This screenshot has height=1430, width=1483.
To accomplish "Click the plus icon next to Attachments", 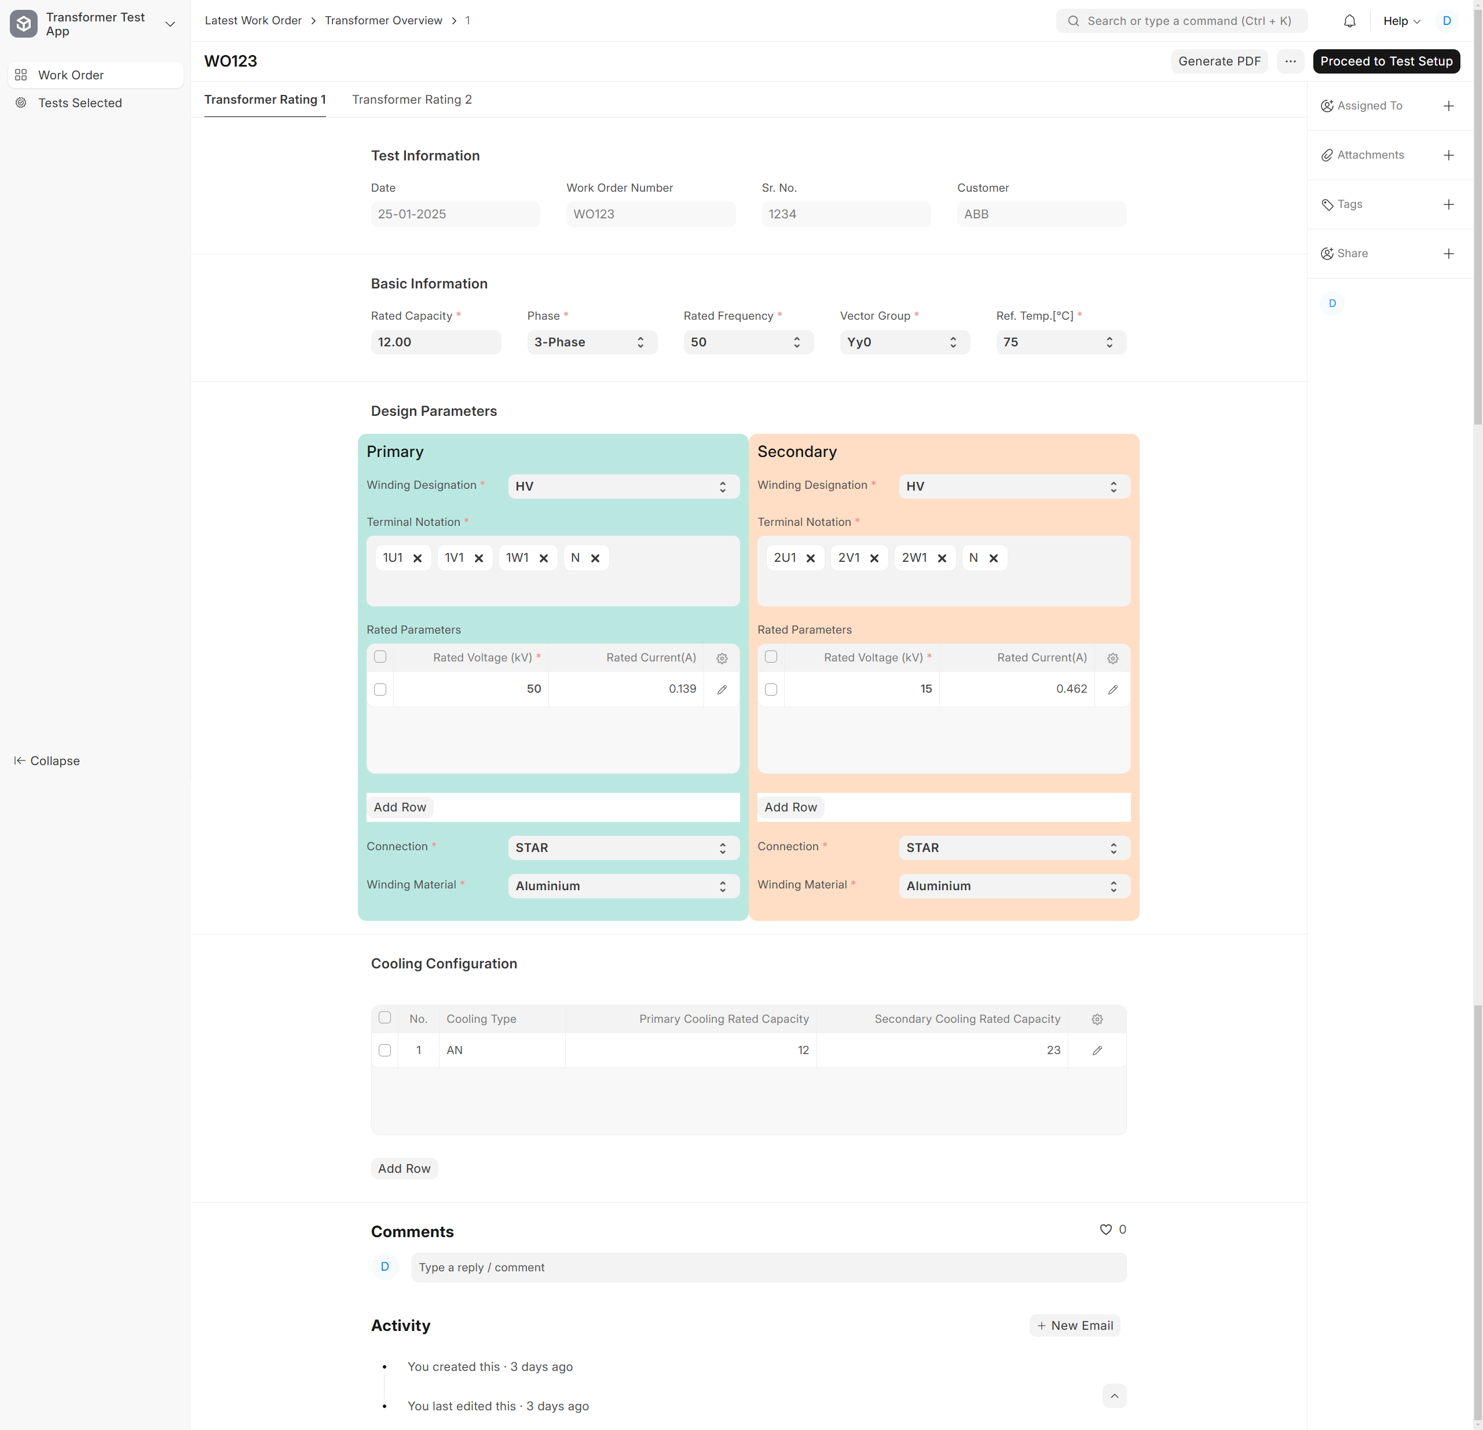I will pyautogui.click(x=1448, y=155).
